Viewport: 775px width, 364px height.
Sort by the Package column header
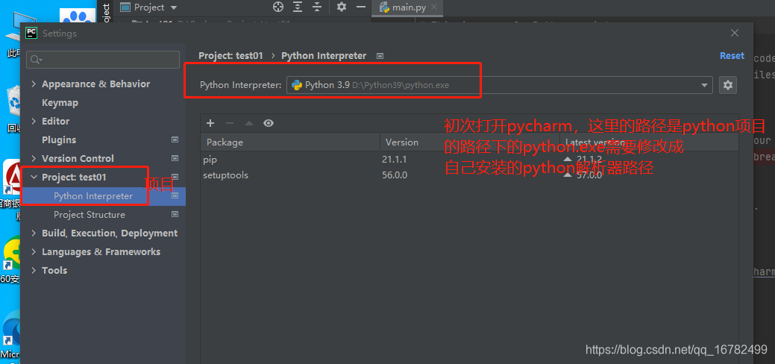click(290, 142)
